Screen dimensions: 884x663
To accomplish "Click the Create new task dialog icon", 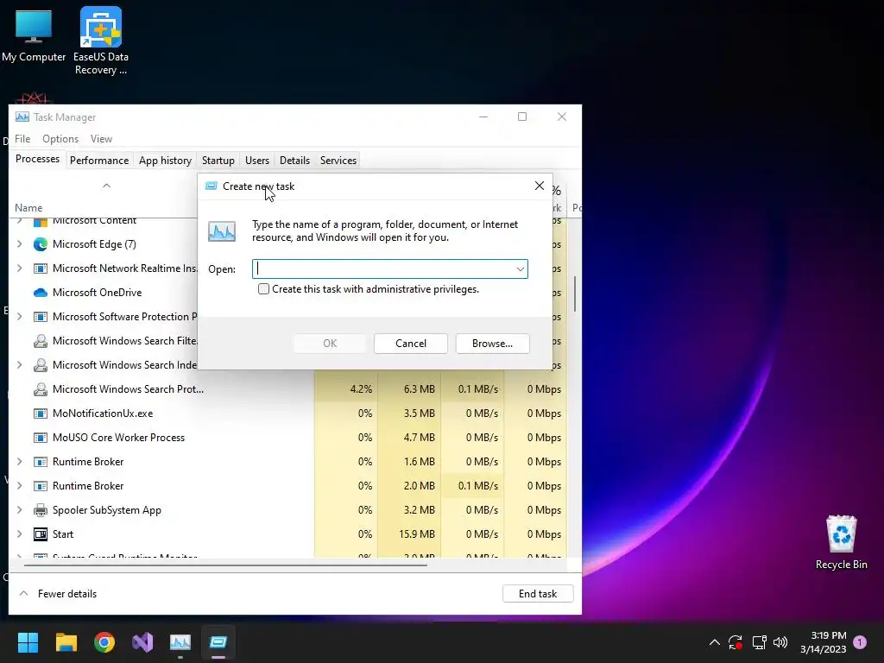I will click(212, 186).
